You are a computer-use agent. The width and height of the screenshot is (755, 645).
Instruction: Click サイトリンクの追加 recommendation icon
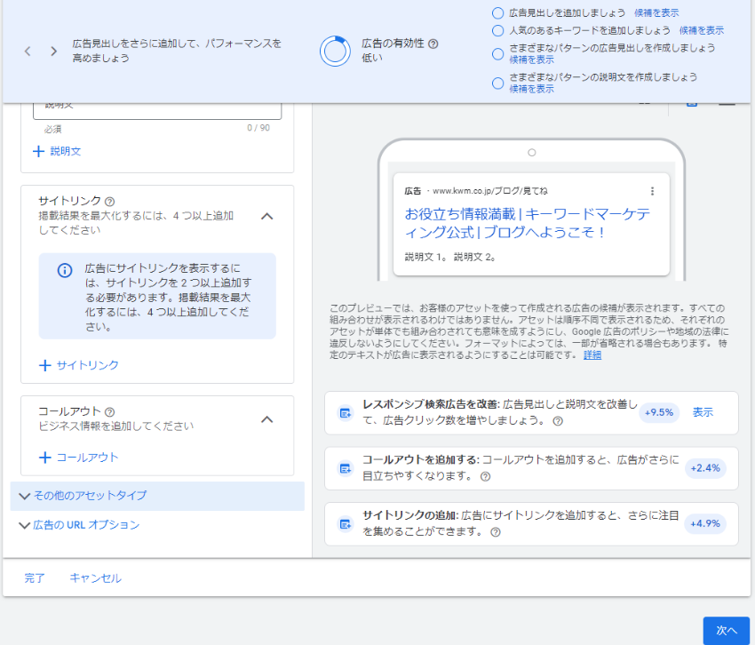pyautogui.click(x=346, y=523)
